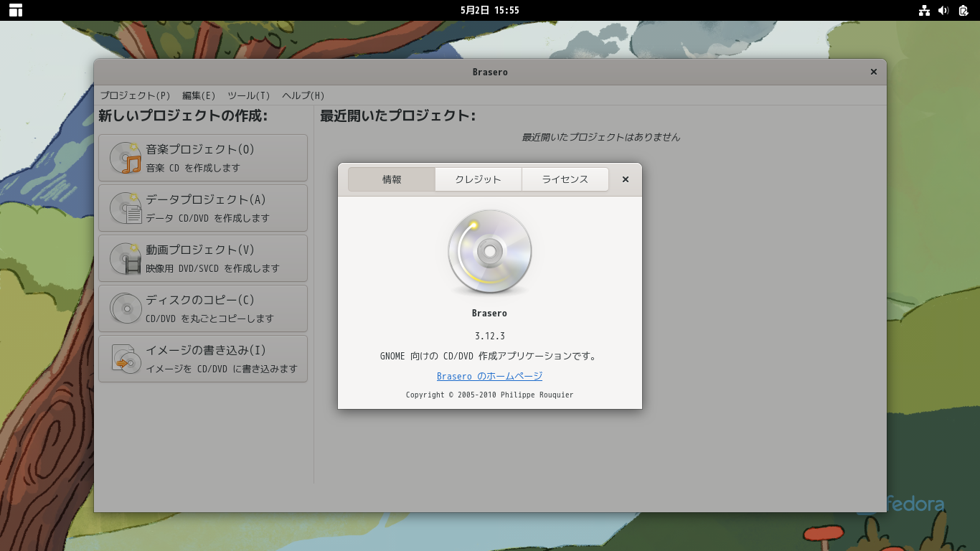Click the music note disc icon
This screenshot has width=980, height=551.
126,158
